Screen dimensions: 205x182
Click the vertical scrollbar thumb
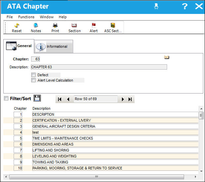click(201, 115)
